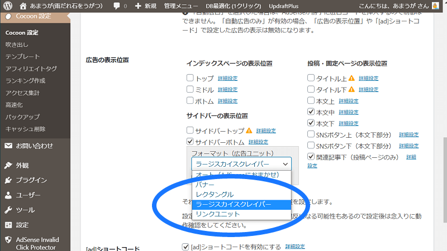This screenshot has height=251, width=447.
Task: Click 詳細設定 link beside 本文上
Action: tap(348, 101)
